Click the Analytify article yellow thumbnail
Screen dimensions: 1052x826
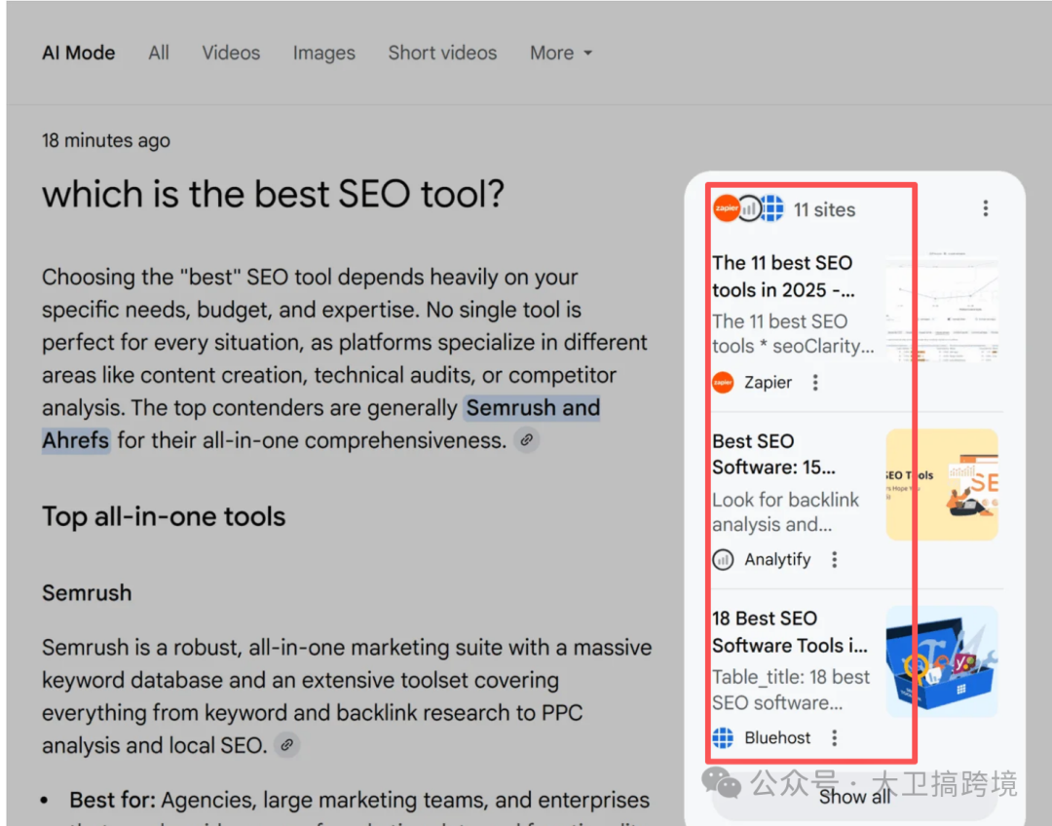[942, 484]
